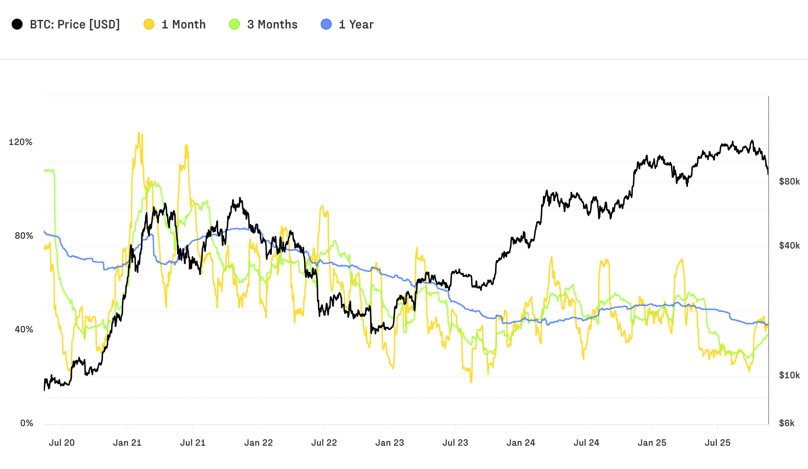The image size is (808, 469).
Task: Select the Jan 22 date tick label
Action: pyautogui.click(x=258, y=443)
